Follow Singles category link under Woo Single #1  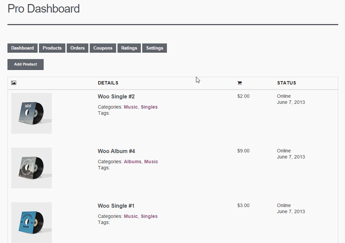149,216
